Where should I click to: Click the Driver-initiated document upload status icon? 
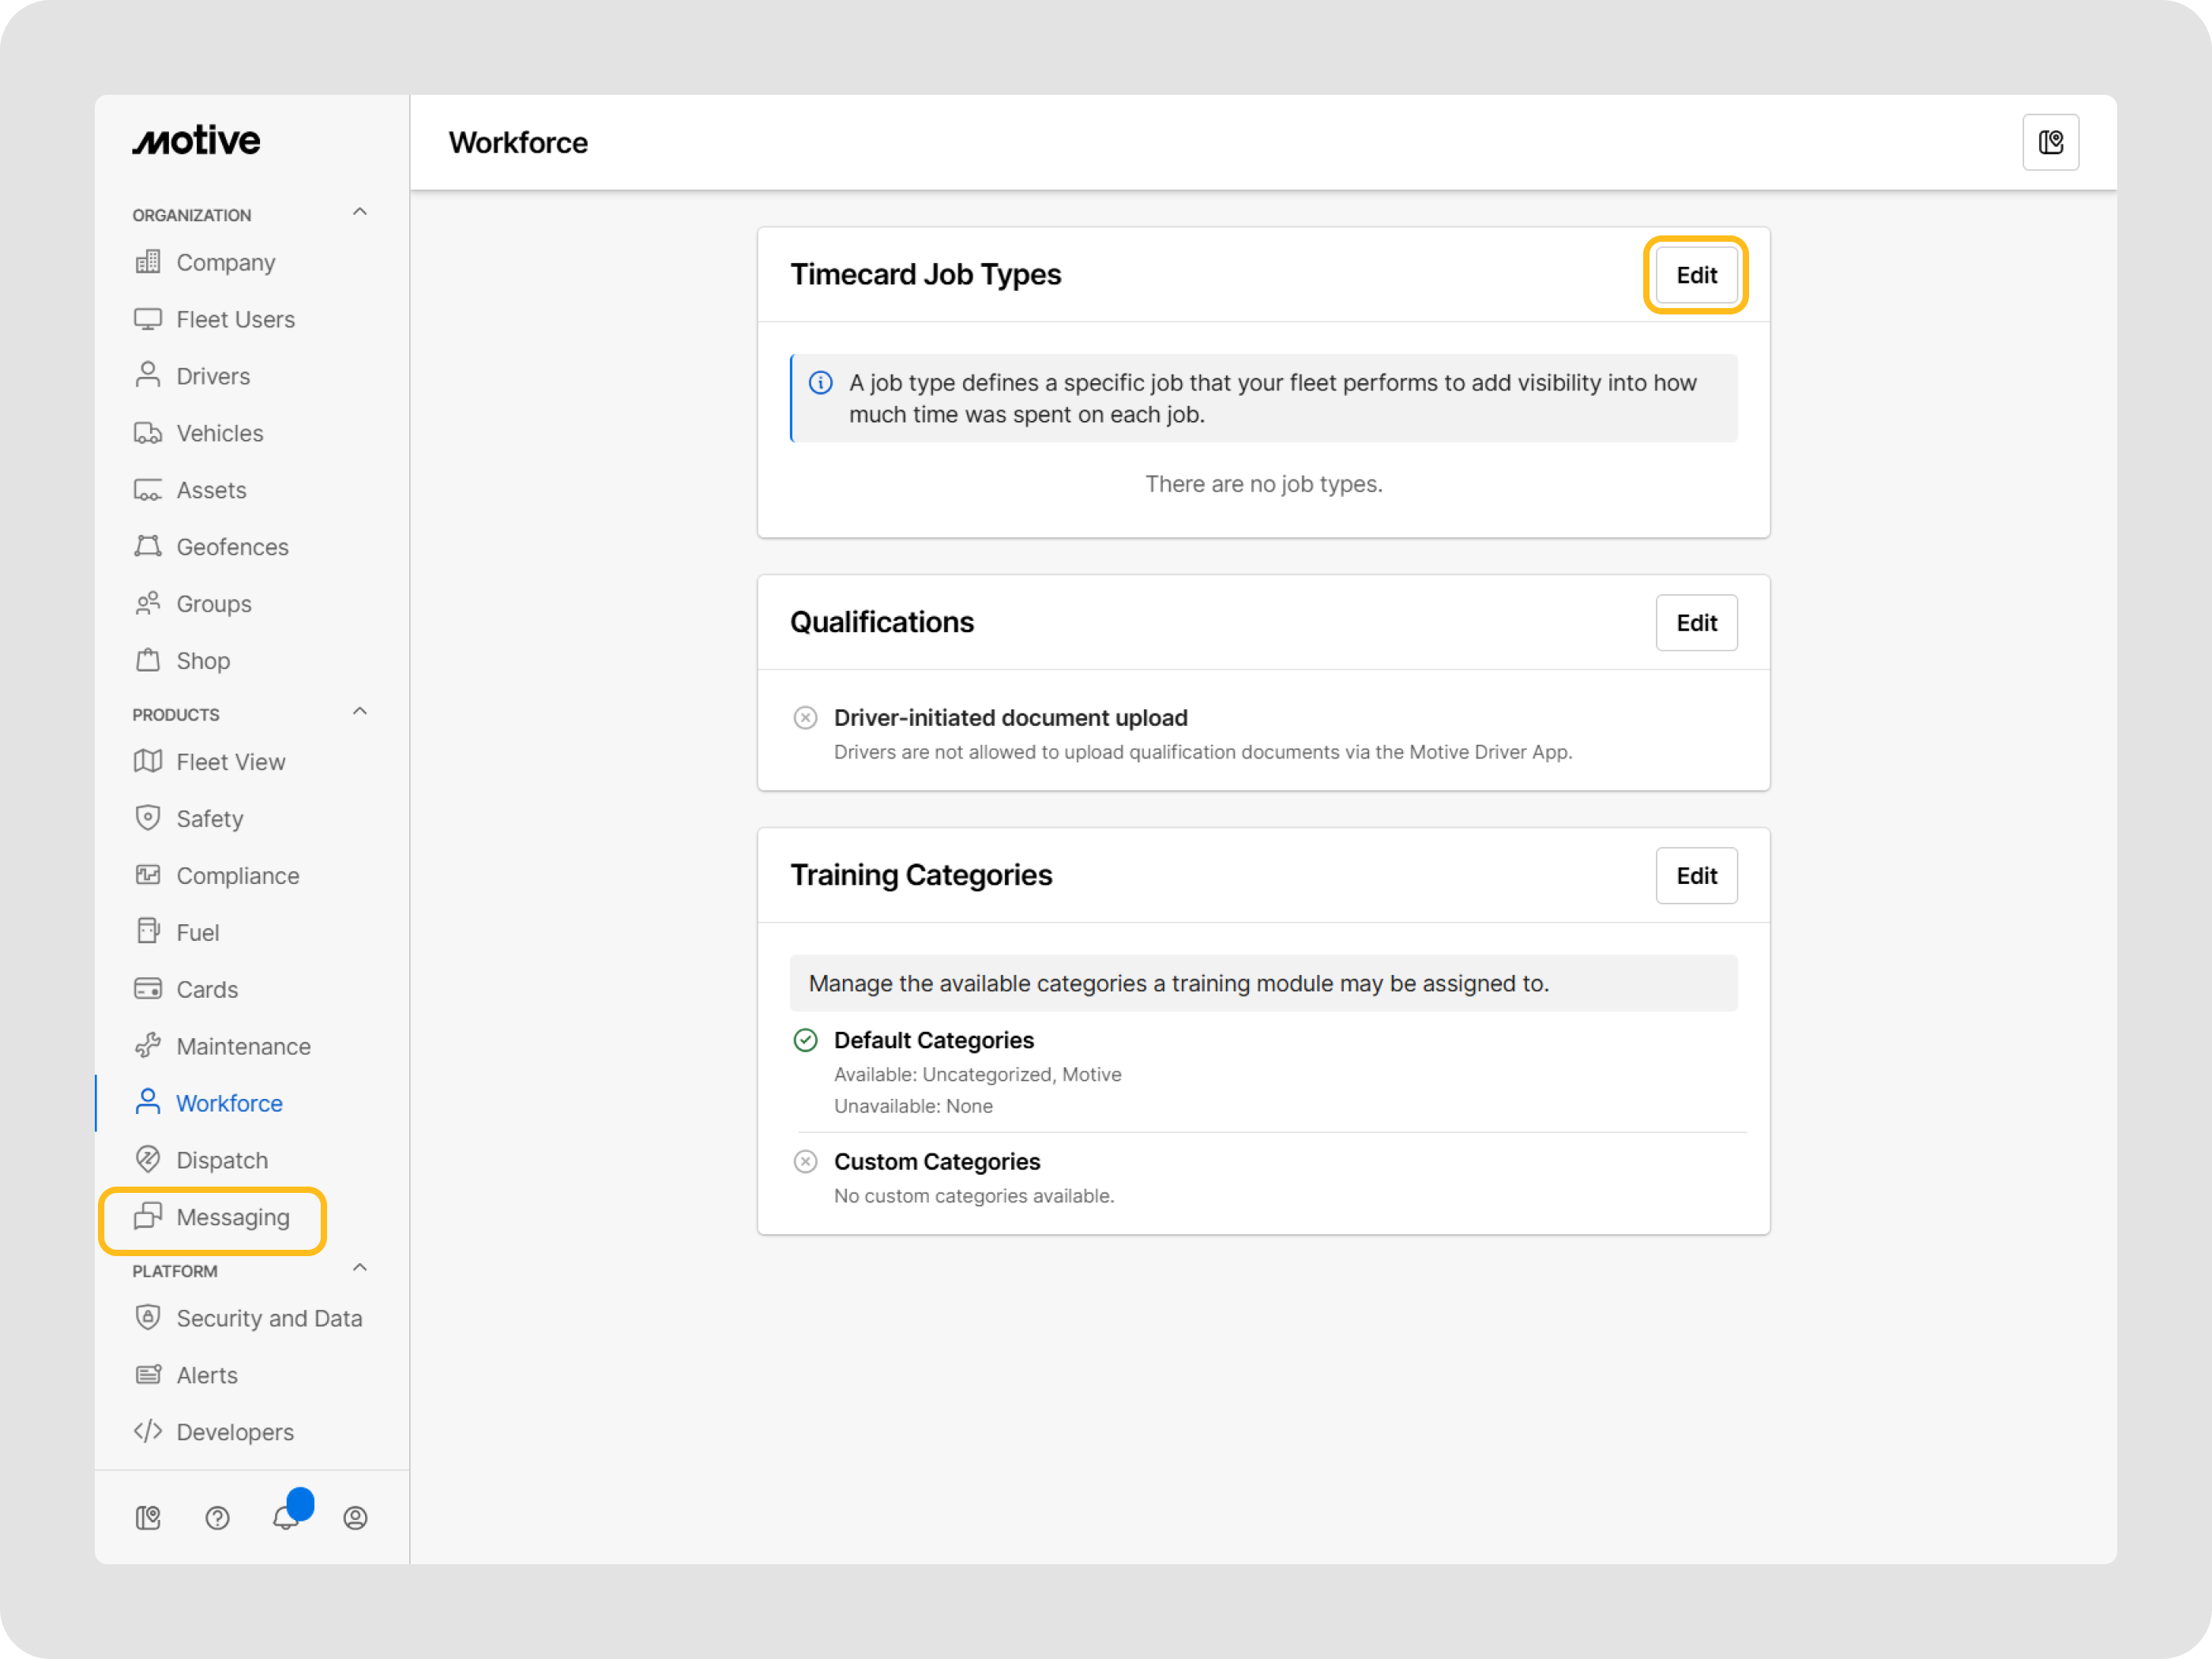[805, 718]
